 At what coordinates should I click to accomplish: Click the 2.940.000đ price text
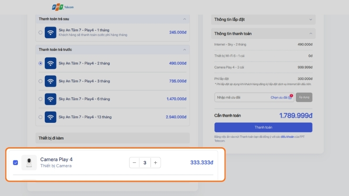pyautogui.click(x=176, y=117)
